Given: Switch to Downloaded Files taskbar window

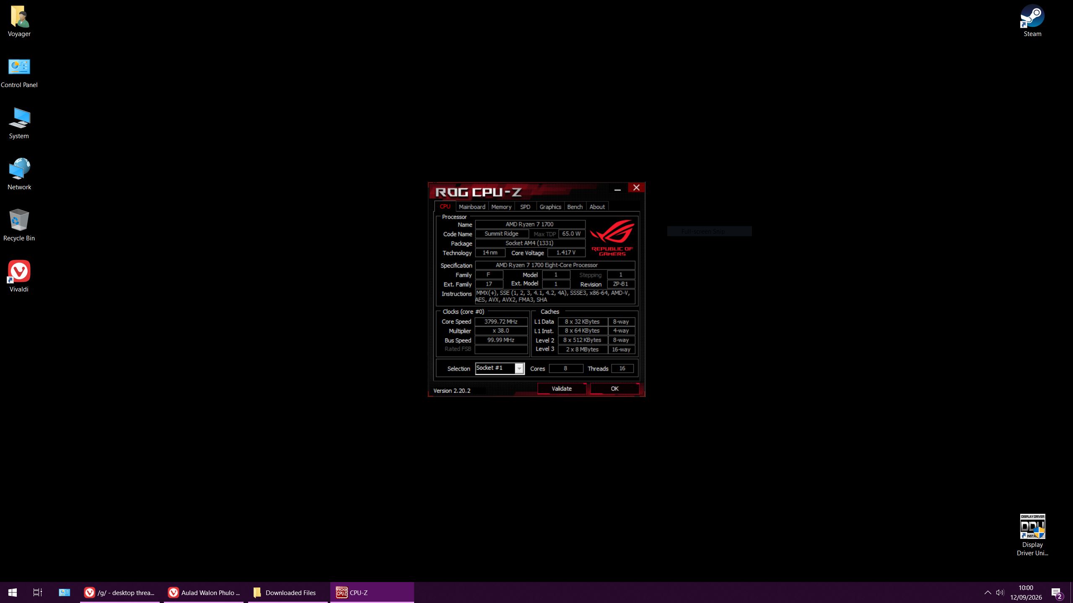Looking at the screenshot, I should pos(288,593).
